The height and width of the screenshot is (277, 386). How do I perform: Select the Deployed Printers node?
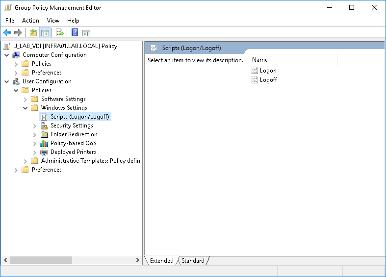(73, 152)
